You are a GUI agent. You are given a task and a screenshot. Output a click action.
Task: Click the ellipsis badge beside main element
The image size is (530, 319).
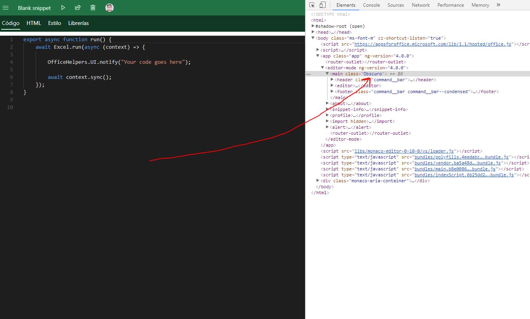(308, 74)
